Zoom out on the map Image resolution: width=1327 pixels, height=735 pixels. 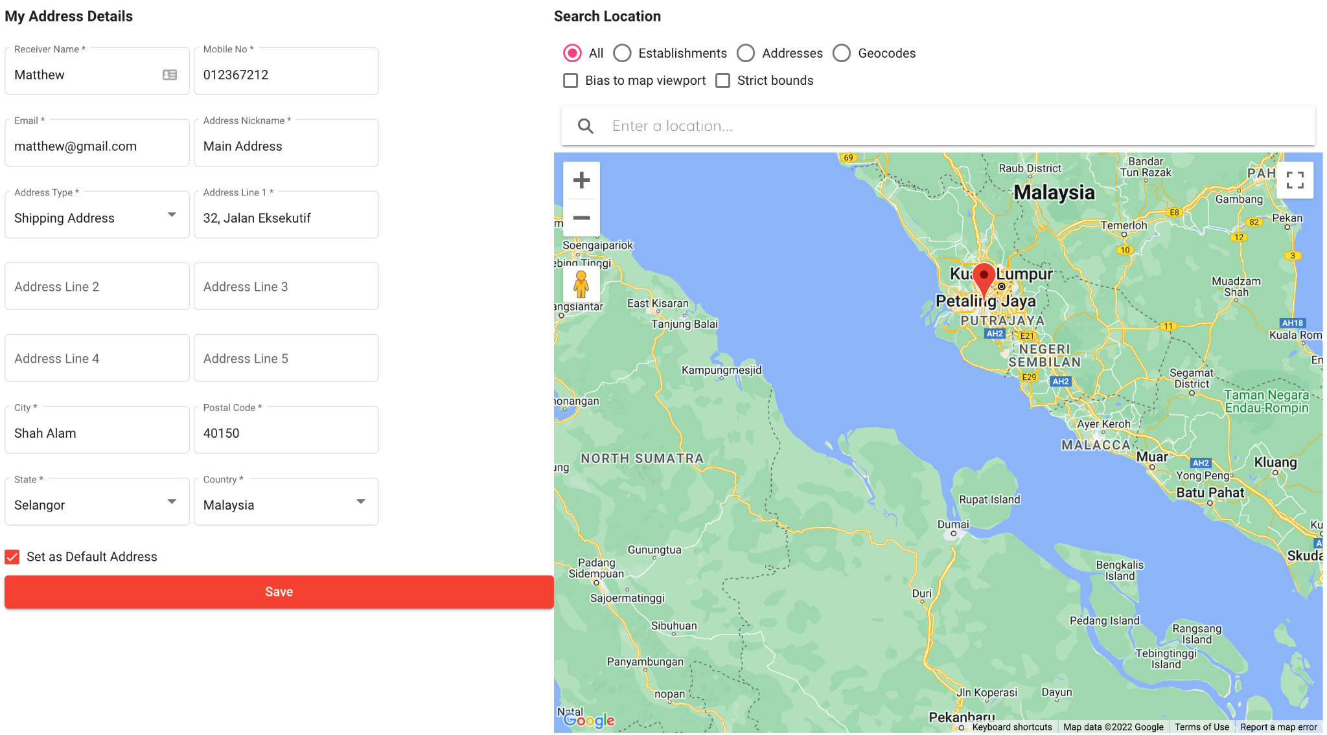(x=581, y=218)
